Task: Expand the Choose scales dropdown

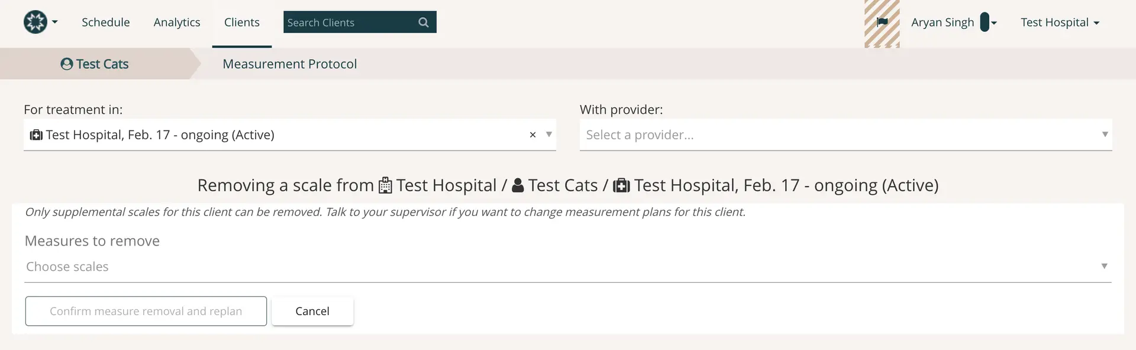Action: pyautogui.click(x=1104, y=266)
